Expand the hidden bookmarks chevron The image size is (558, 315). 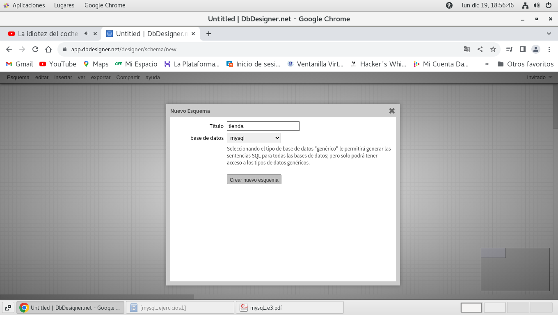(487, 64)
